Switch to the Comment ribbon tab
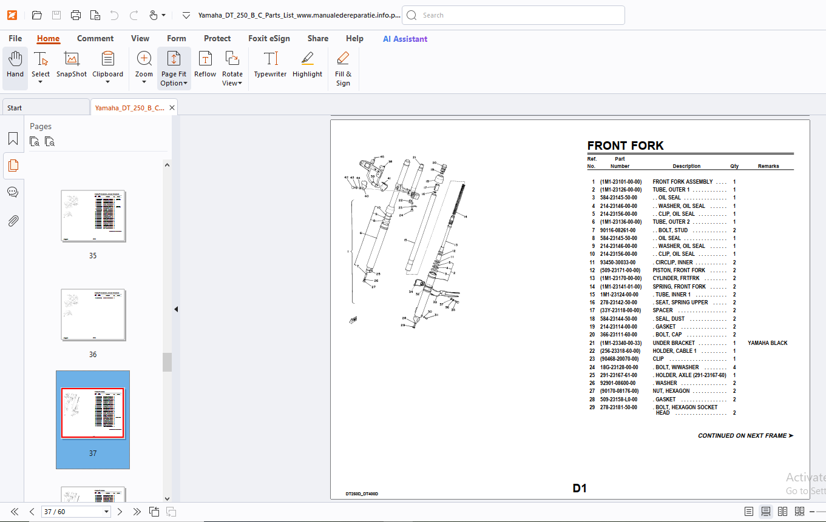The width and height of the screenshot is (826, 522). [95, 38]
